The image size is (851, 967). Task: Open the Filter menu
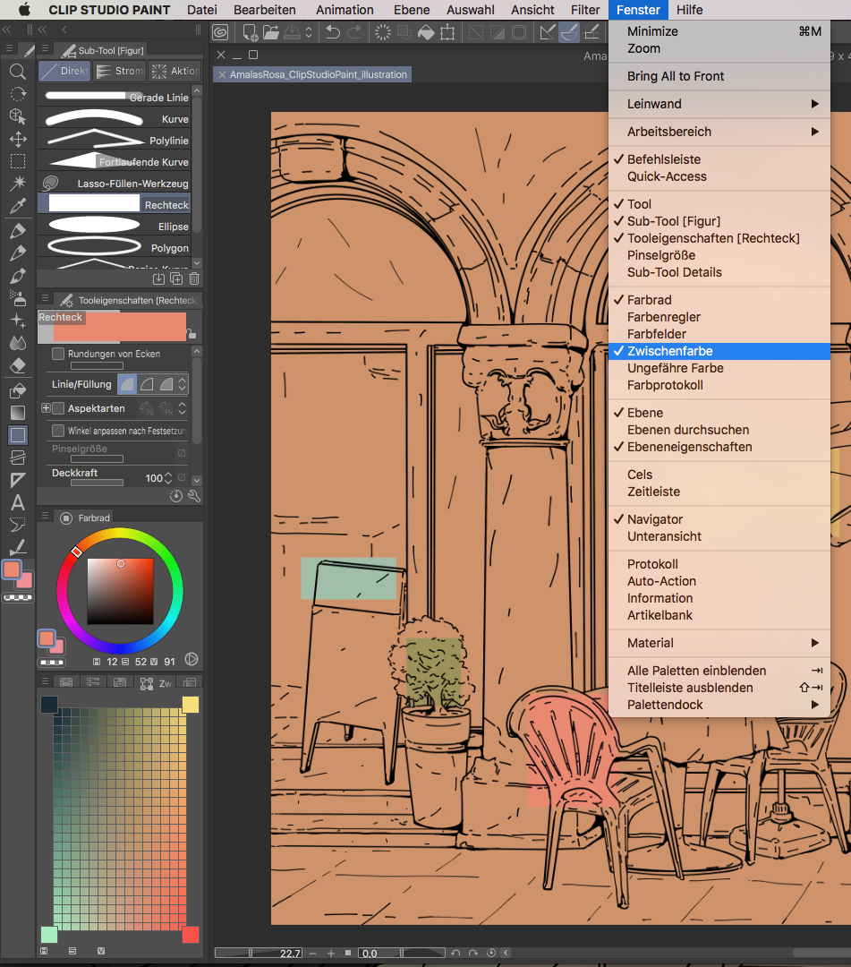coord(585,10)
